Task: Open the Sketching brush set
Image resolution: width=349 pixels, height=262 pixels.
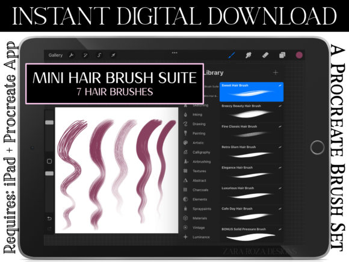Action: pos(200,105)
